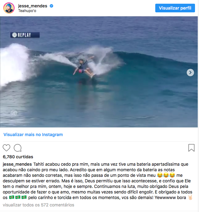This screenshot has height=212, width=199.
Task: Open jesse_mendes profile avatar
Action: click(9, 8)
